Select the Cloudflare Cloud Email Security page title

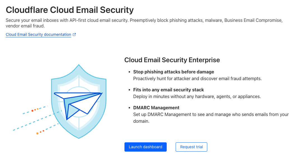click(70, 10)
